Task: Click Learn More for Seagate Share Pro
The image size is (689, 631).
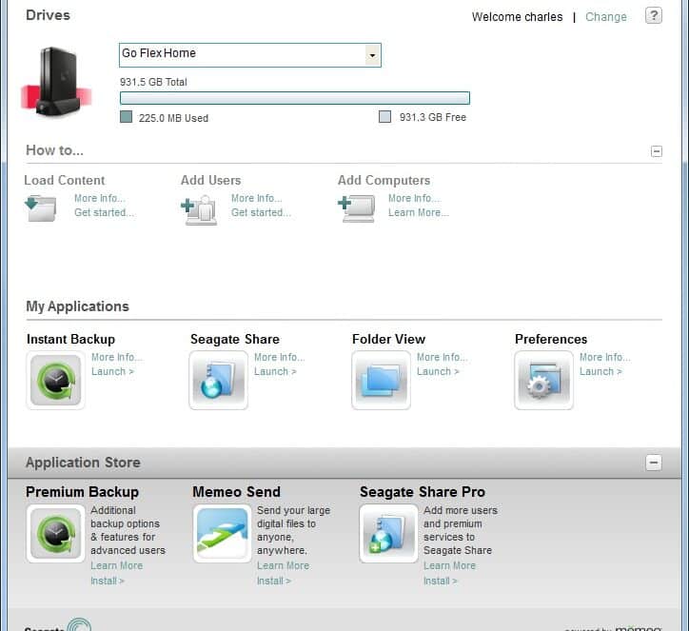Action: coord(449,565)
